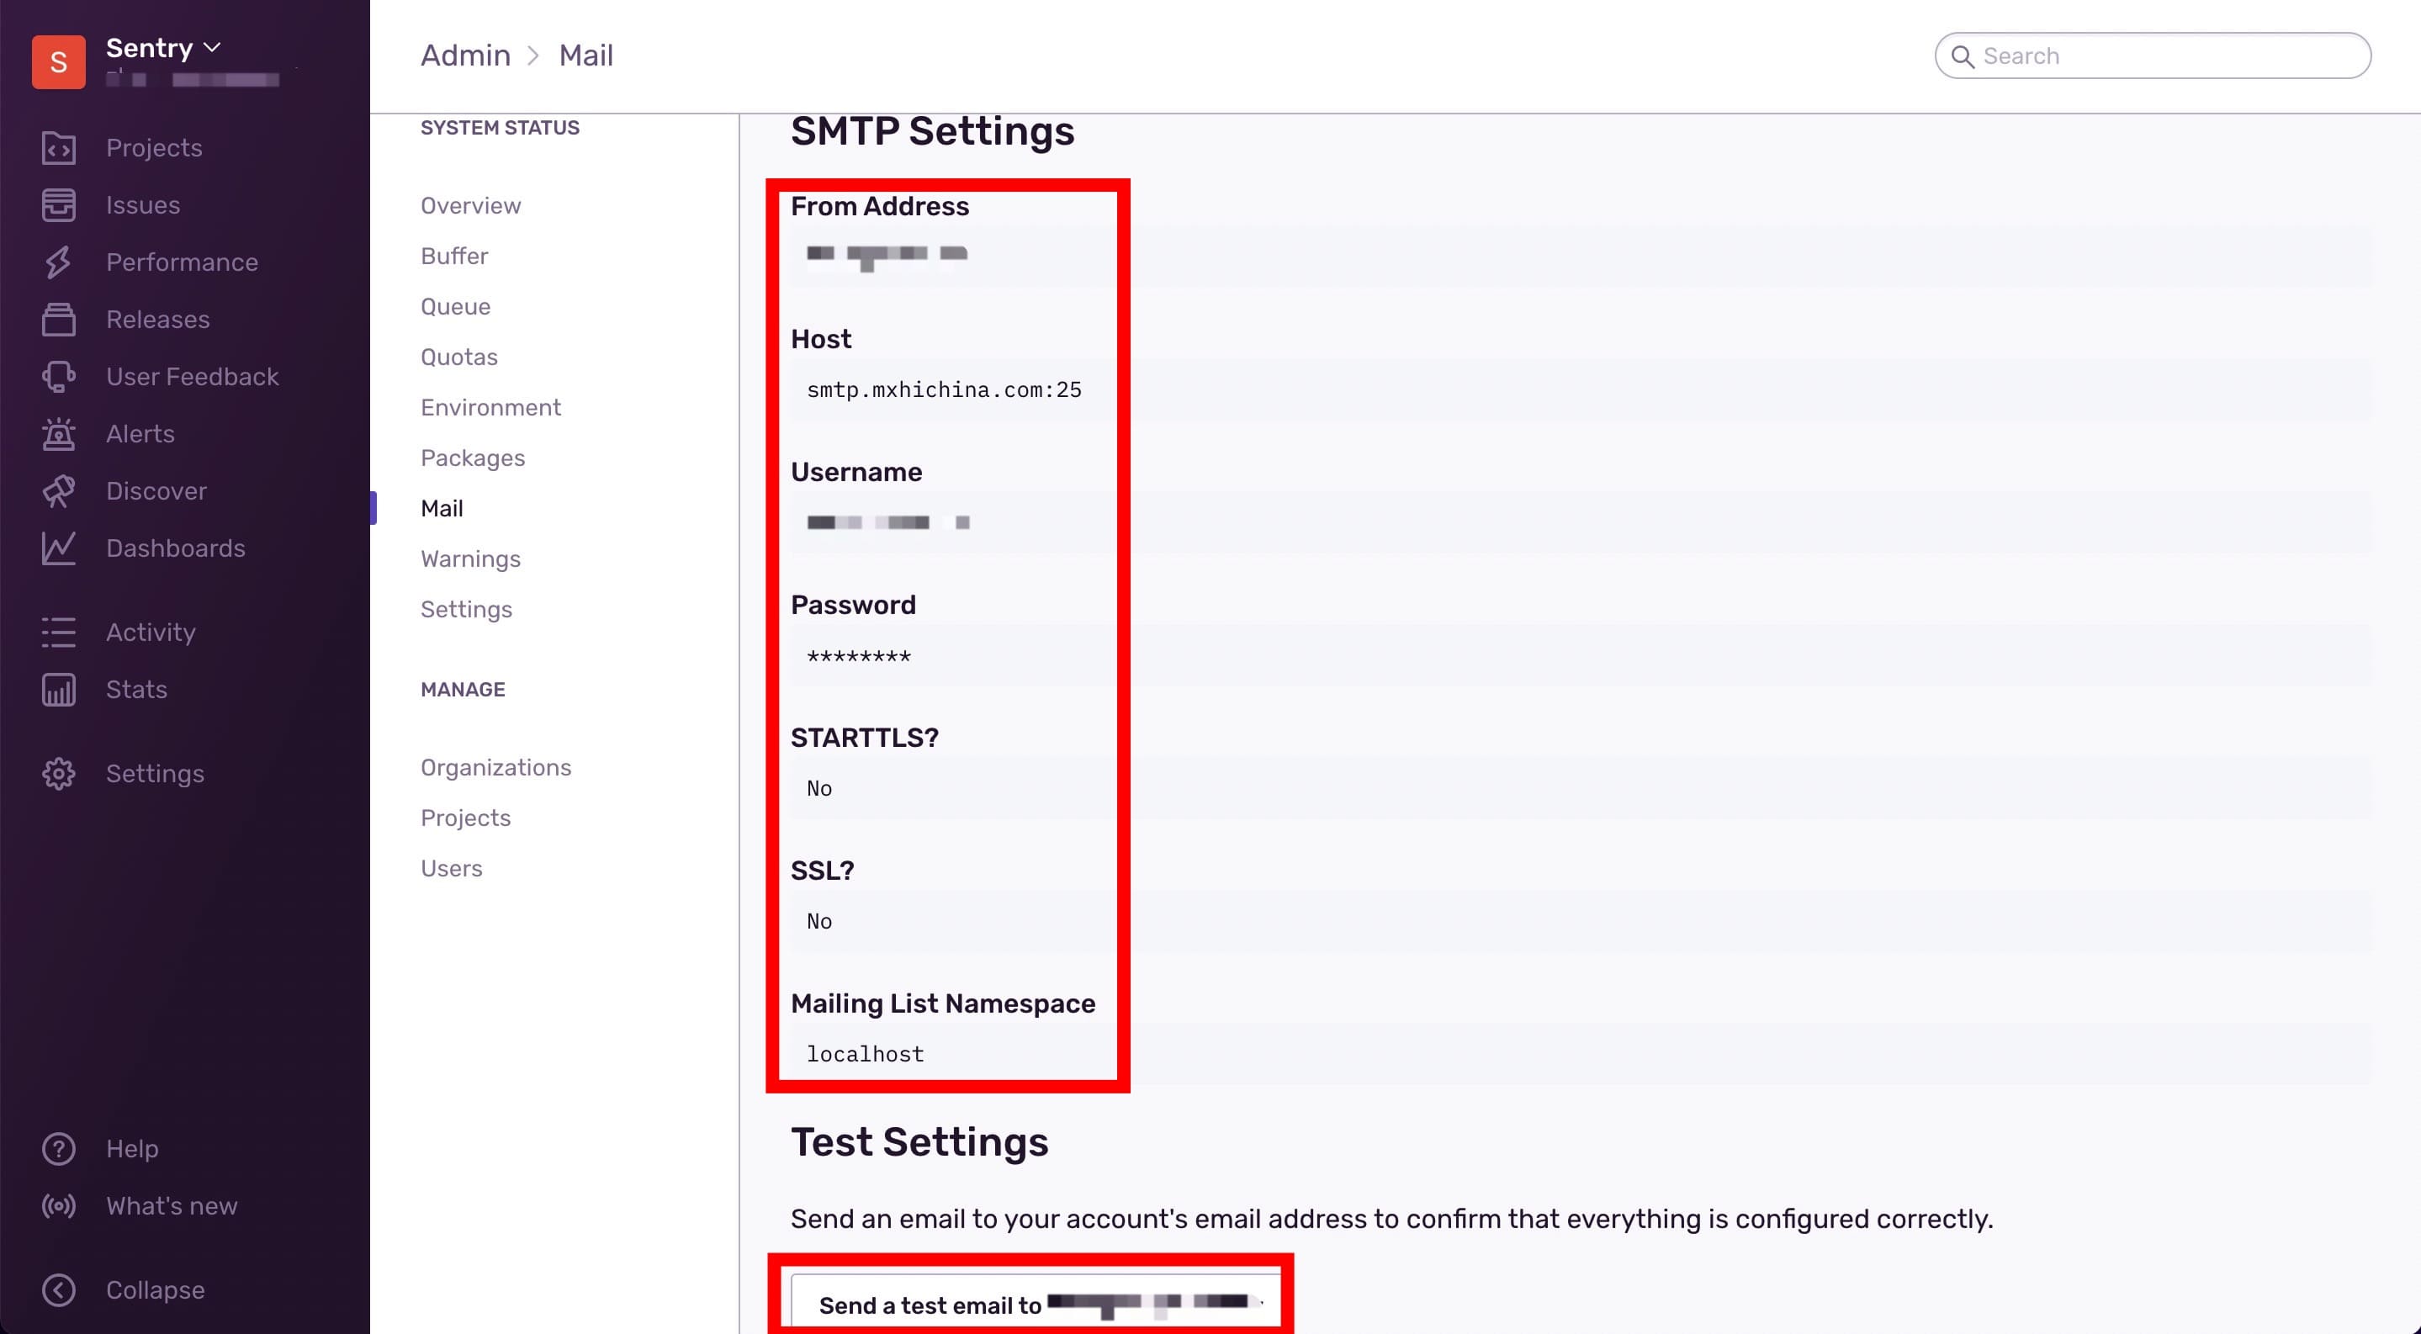2421x1334 pixels.
Task: Expand the Sentry organization dropdown
Action: (163, 48)
